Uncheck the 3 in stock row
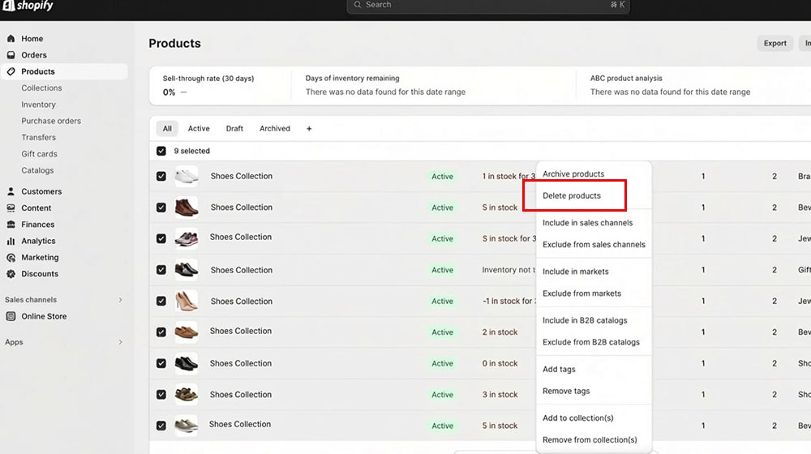This screenshot has height=454, width=811. pos(161,395)
